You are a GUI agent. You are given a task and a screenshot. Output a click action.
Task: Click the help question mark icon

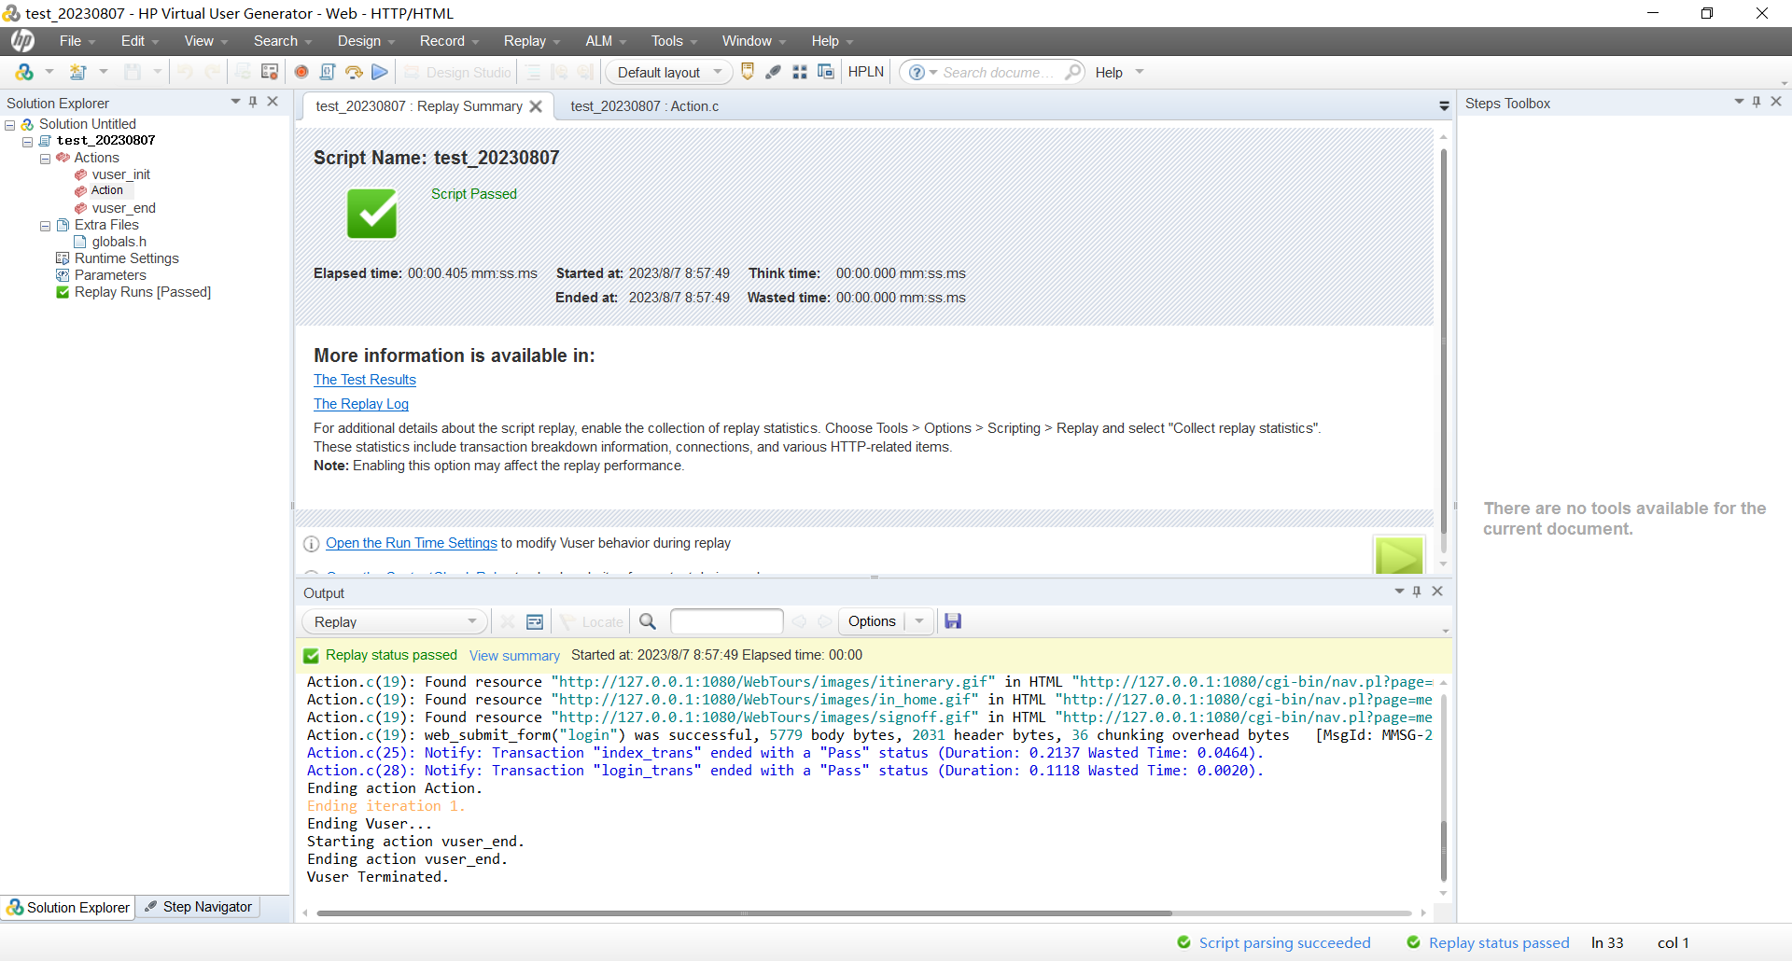[x=917, y=72]
